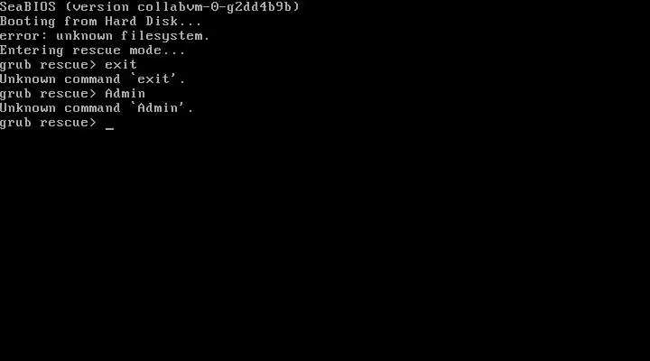The height and width of the screenshot is (361, 650).
Task: Click the 'Booting from Hard Disk...' text
Action: pyautogui.click(x=101, y=21)
